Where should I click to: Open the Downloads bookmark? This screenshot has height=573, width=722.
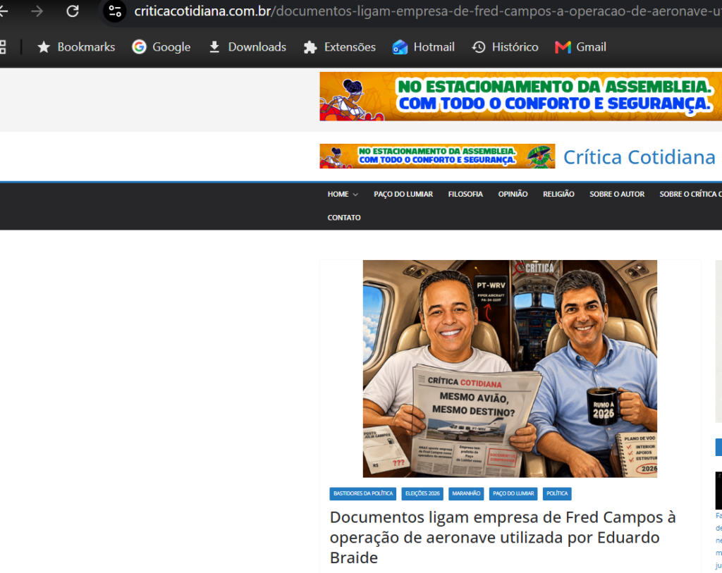[x=247, y=47]
